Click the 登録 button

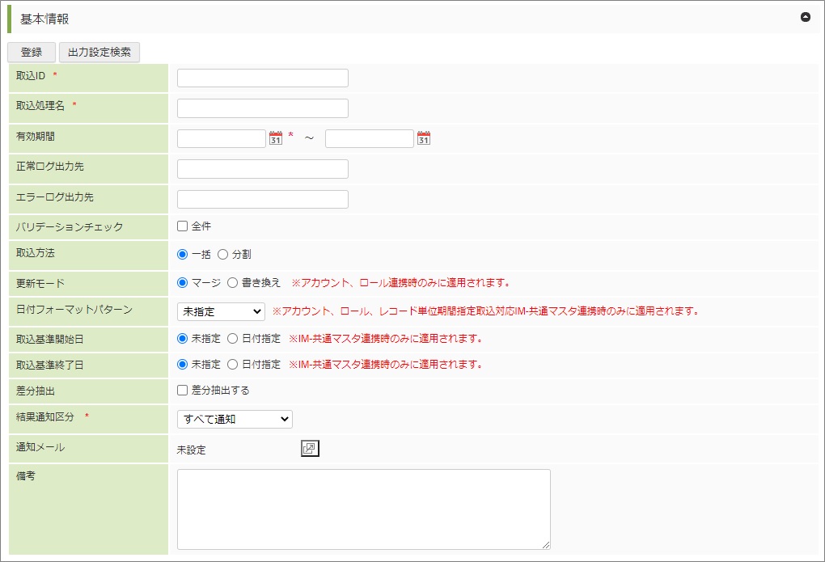(32, 53)
